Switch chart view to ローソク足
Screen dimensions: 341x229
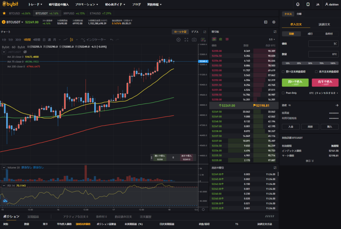coord(180,32)
